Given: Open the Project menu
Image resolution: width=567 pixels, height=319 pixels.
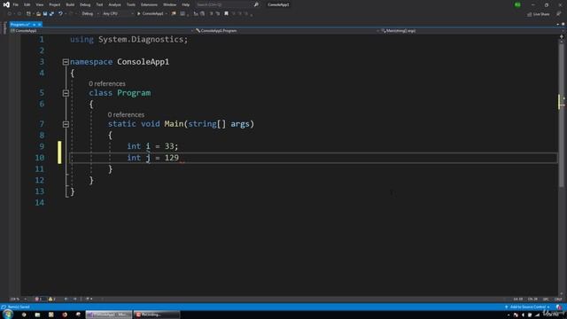Looking at the screenshot, I should pos(55,4).
